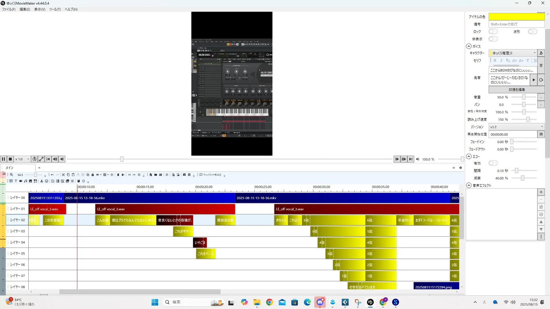The image size is (550, 309).
Task: Open the キャラクター dropdown
Action: (x=513, y=53)
